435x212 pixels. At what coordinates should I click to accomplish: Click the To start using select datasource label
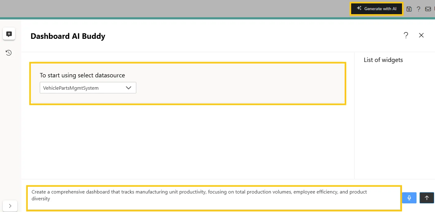click(82, 75)
